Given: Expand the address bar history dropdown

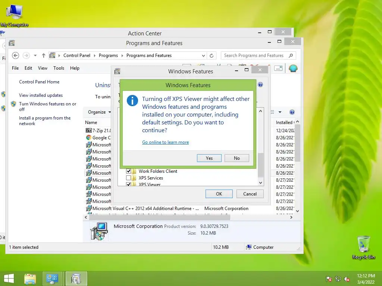Looking at the screenshot, I should pos(203,55).
